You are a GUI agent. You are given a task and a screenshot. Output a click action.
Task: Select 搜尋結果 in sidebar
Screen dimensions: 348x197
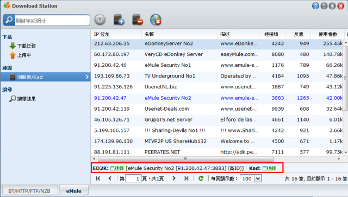[27, 99]
